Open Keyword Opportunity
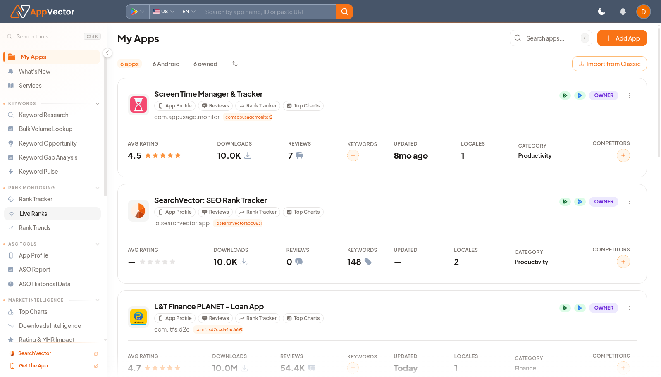The width and height of the screenshot is (661, 377). click(x=52, y=143)
